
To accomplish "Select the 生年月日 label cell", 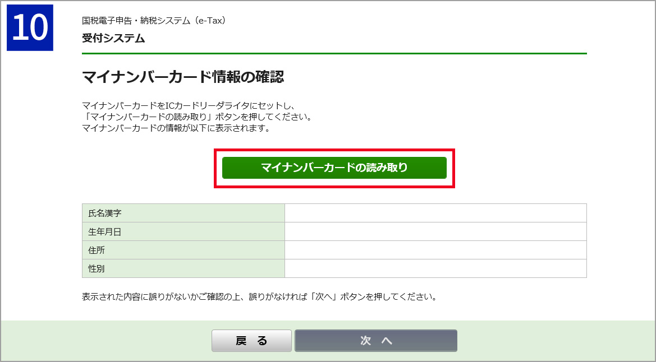I will [x=184, y=231].
